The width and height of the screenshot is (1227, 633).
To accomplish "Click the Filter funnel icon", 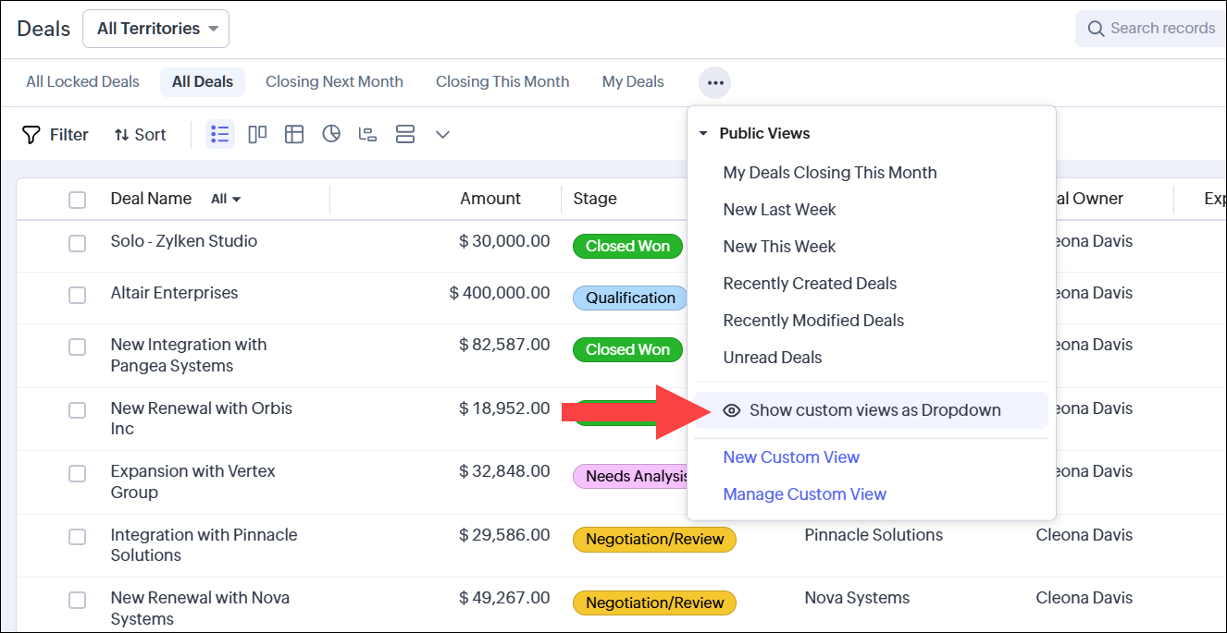I will tap(31, 135).
